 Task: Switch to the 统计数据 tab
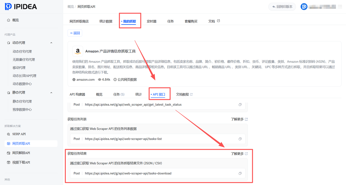[106, 21]
